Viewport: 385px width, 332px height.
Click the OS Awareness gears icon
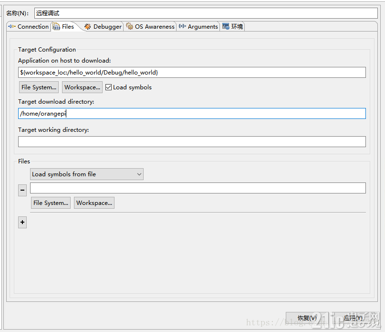129,26
